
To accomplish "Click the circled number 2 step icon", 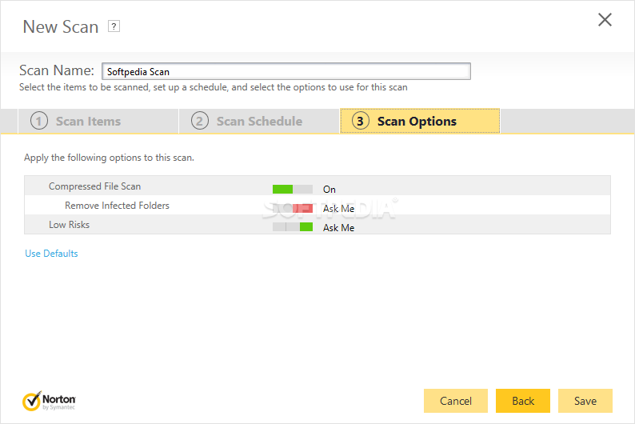I will (x=200, y=121).
